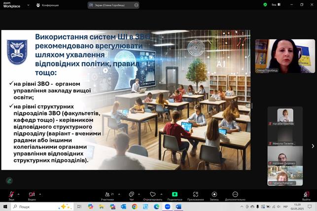The width and height of the screenshot is (317, 211).
Task: Select Наталия Гринчак's video thumbnail
Action: 285,117
